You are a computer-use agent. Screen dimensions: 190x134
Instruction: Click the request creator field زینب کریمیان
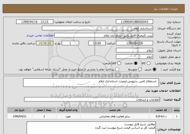tap(104, 36)
